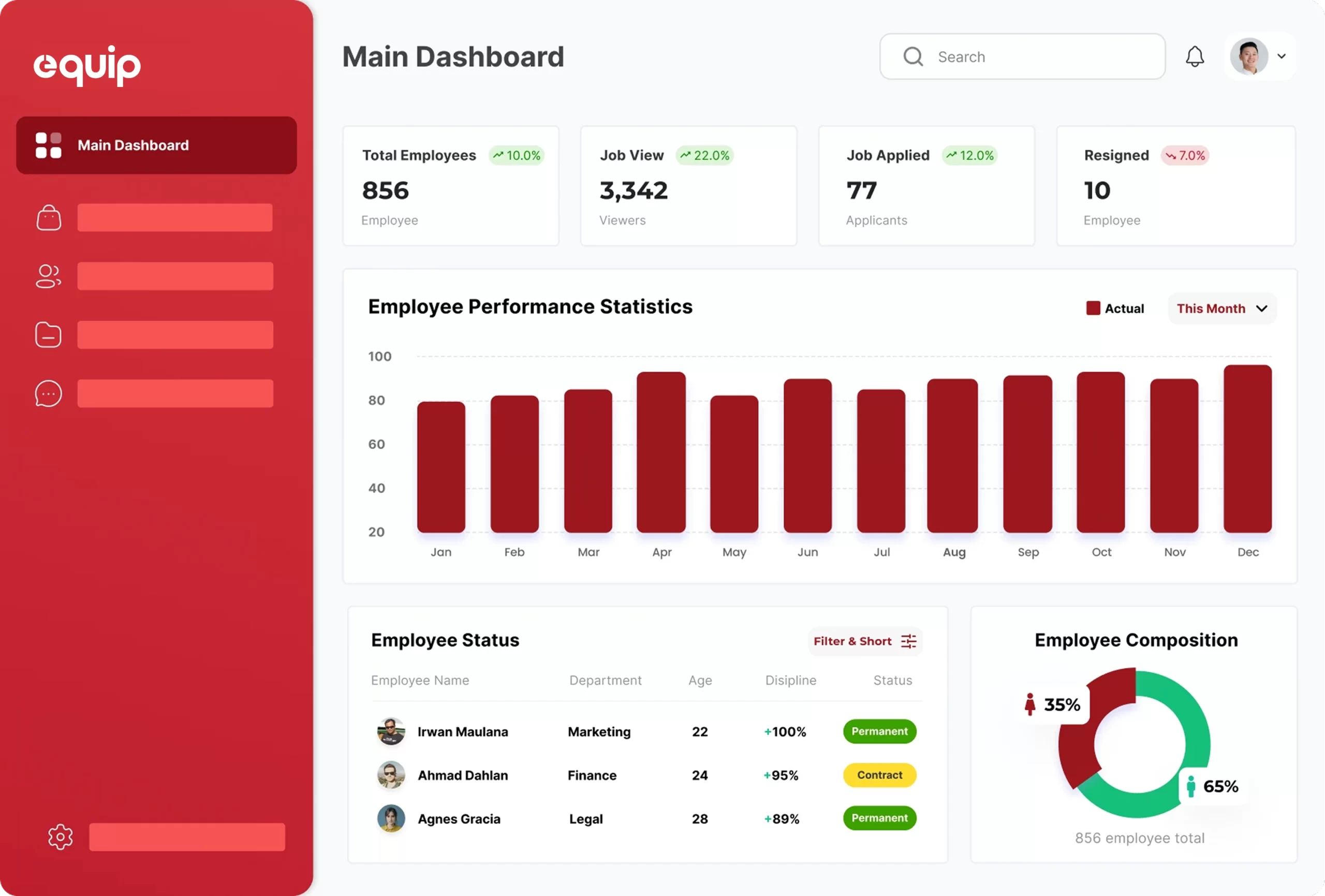Click the December bar in the chart
Viewport: 1325px width, 896px height.
click(x=1247, y=449)
